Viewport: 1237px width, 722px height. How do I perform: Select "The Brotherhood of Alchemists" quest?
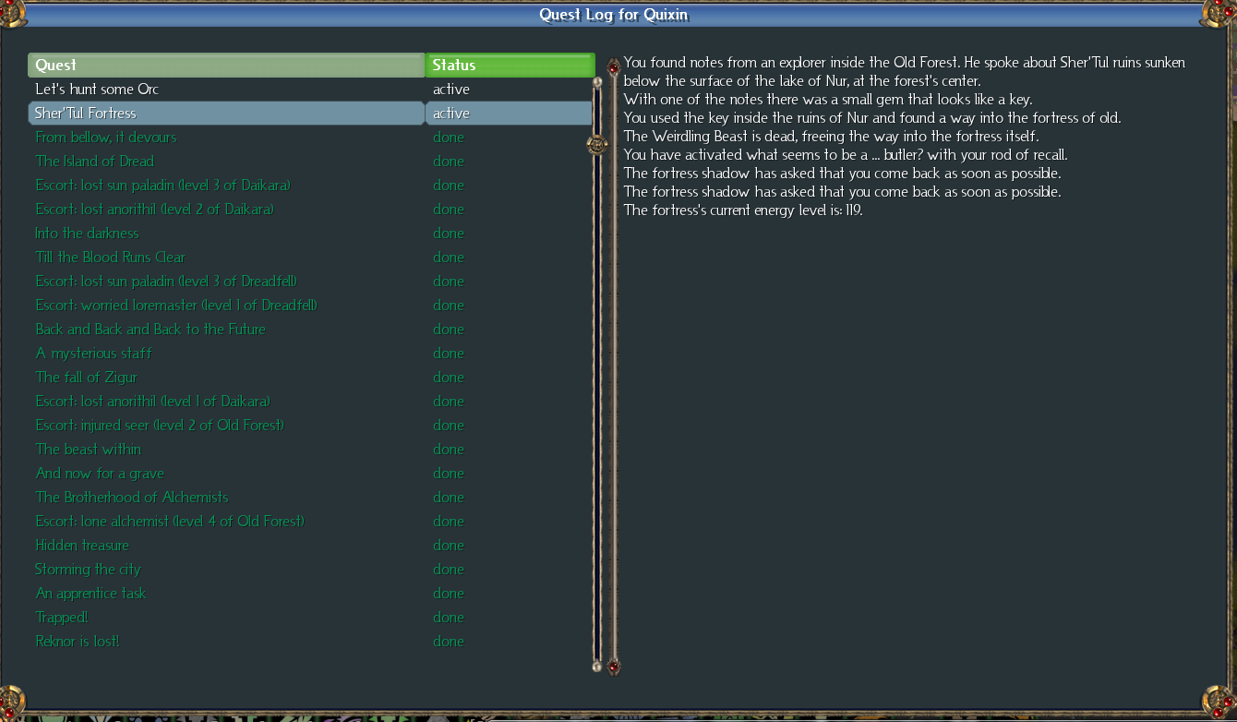[x=226, y=498]
